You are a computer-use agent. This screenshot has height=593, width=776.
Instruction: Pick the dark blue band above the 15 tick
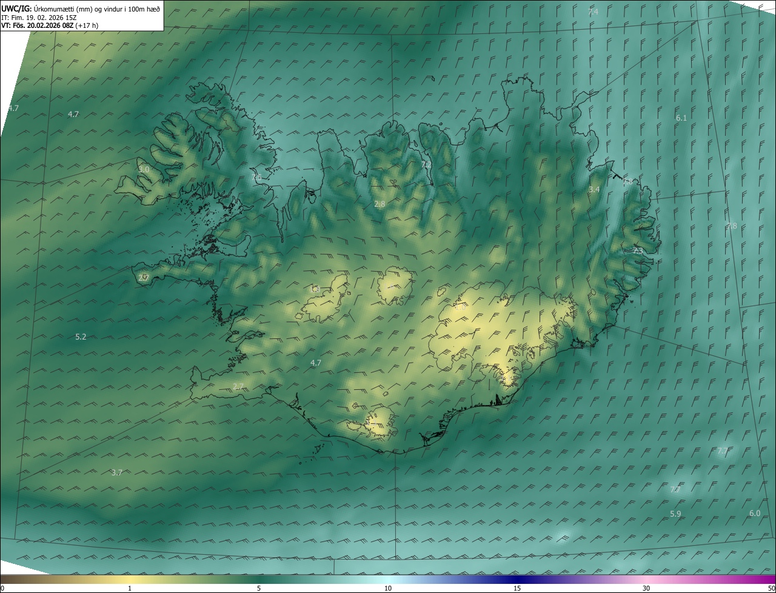click(x=517, y=579)
